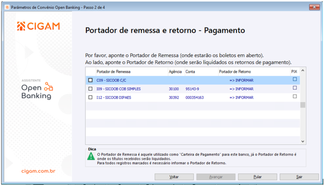This screenshot has width=324, height=186.
Task: Select the C09 - SICOOB C/C text
Action: tap(111, 80)
